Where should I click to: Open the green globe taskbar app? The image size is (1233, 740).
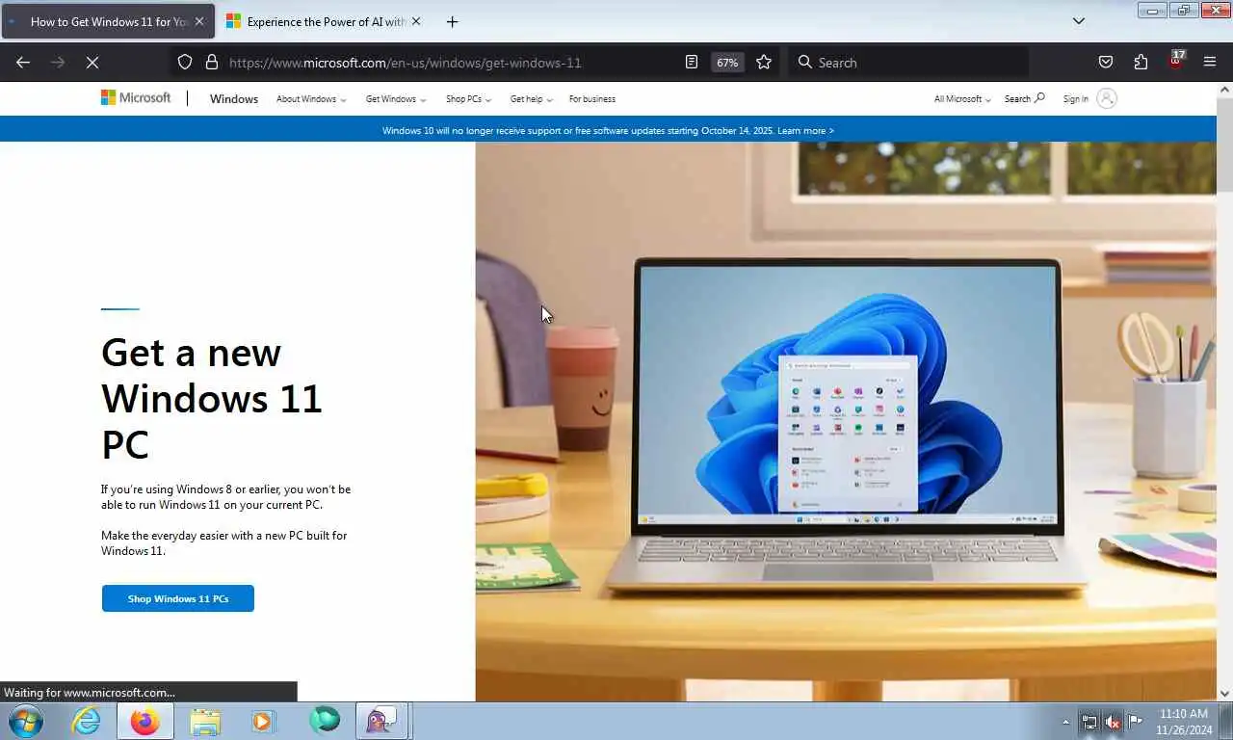[325, 720]
